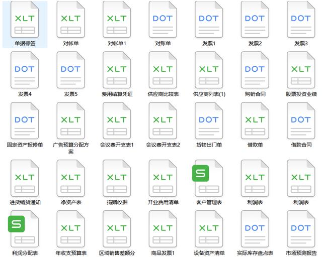Click the file name text 单据标签

tap(25, 44)
